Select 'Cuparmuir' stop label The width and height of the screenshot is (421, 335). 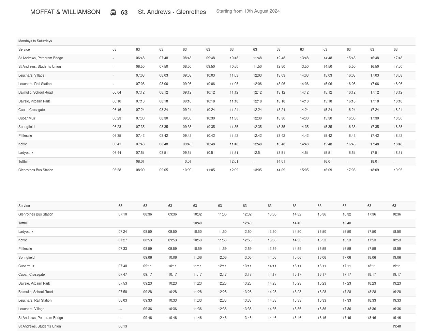coord(26,266)
